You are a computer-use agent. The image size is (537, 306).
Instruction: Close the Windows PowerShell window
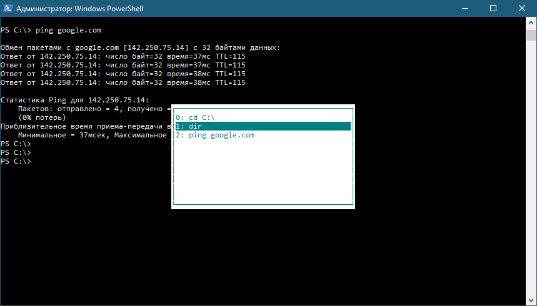pyautogui.click(x=522, y=9)
